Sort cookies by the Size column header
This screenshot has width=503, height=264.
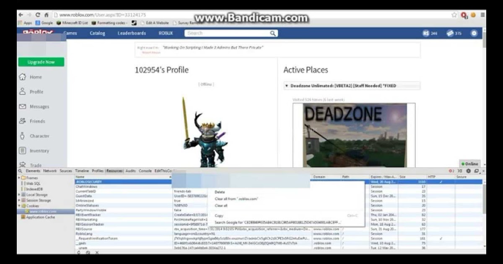click(412, 177)
